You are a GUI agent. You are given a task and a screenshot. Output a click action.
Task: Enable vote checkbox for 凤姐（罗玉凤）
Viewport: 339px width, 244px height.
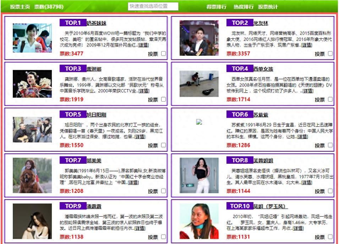tap(330, 237)
